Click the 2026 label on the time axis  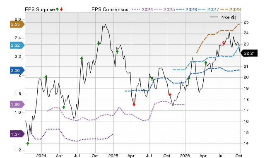pos(185,156)
